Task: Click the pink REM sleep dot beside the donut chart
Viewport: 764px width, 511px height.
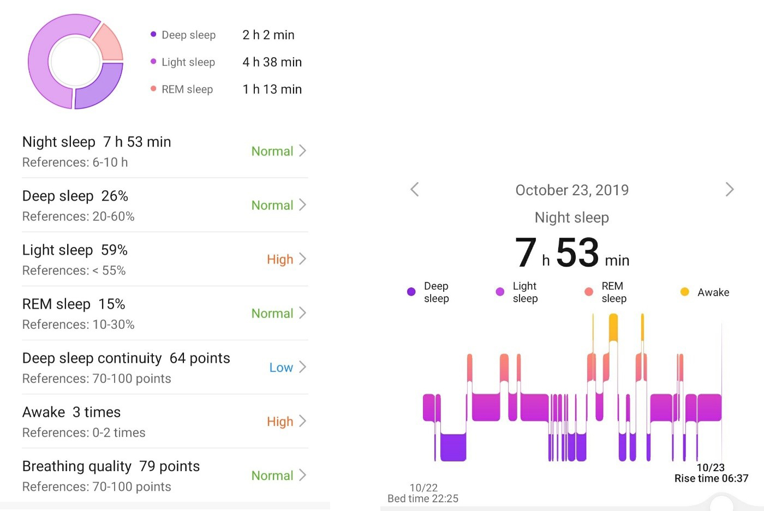Action: [153, 89]
